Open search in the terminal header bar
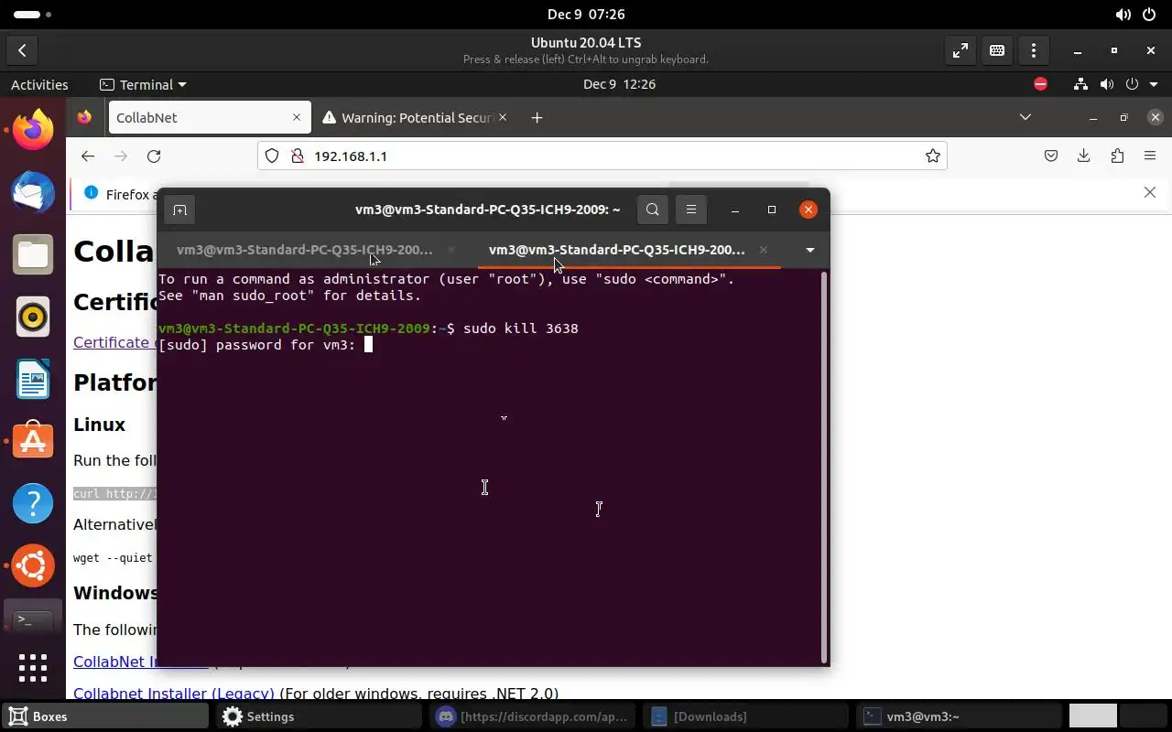 652,210
